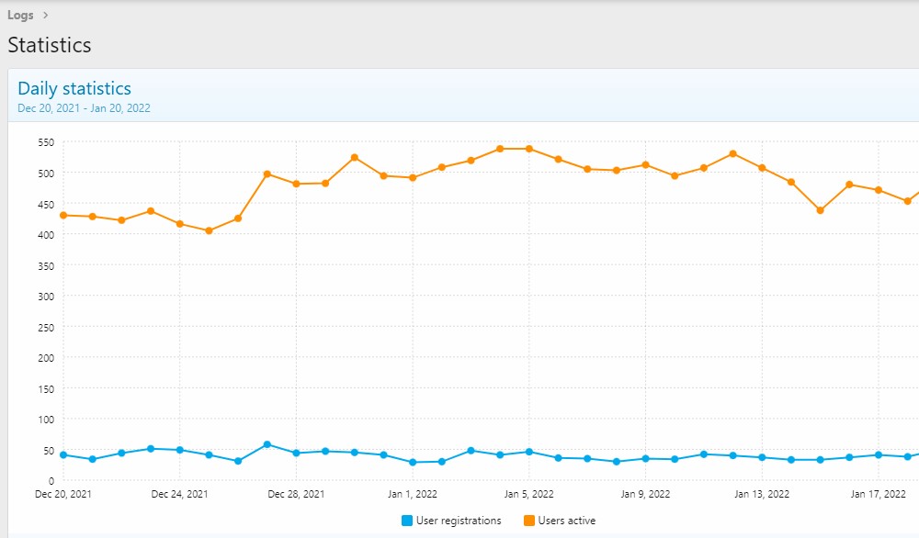Click the Jan 9, 2022 x-axis label
919x538 pixels.
pos(645,494)
